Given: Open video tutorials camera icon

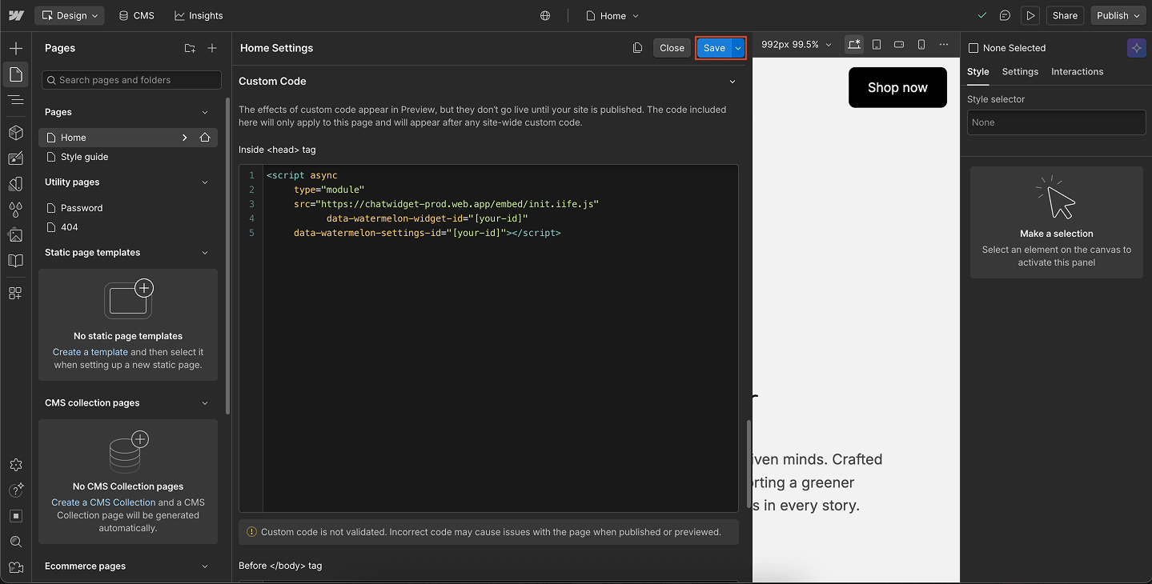Looking at the screenshot, I should (15, 567).
